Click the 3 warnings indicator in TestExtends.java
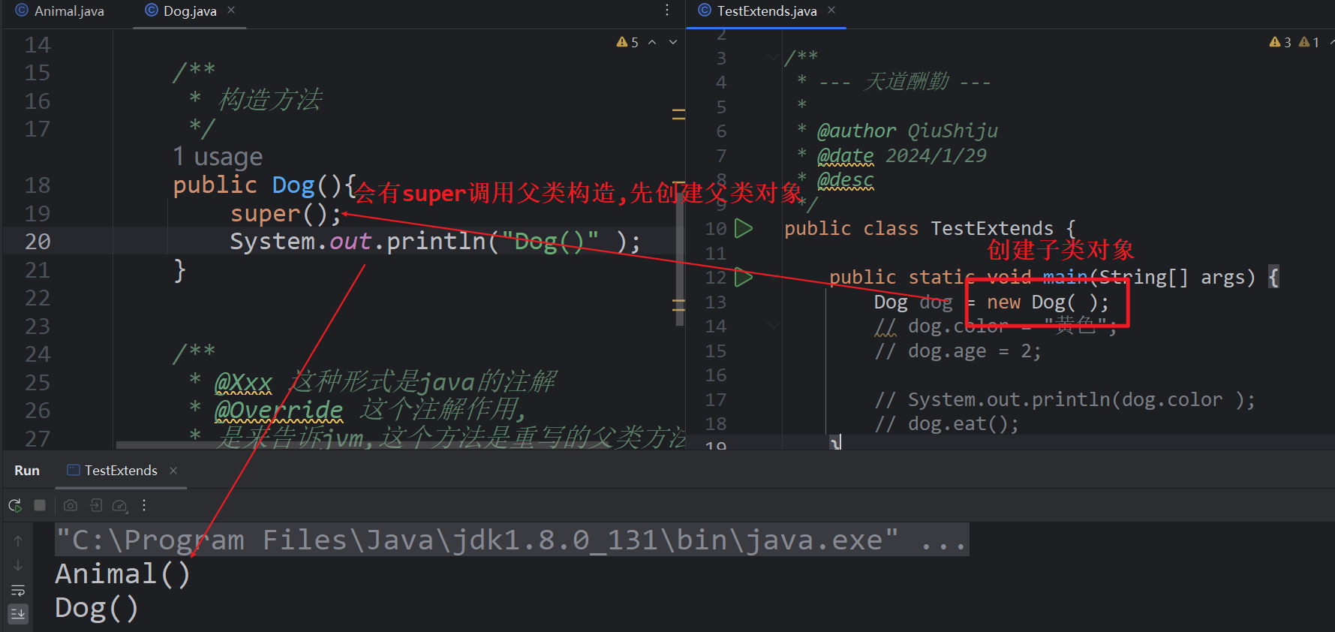 tap(1280, 42)
